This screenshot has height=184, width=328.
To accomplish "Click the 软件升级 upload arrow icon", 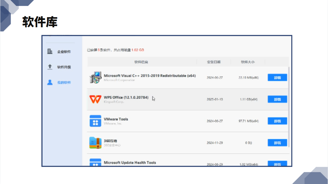I will pos(50,67).
